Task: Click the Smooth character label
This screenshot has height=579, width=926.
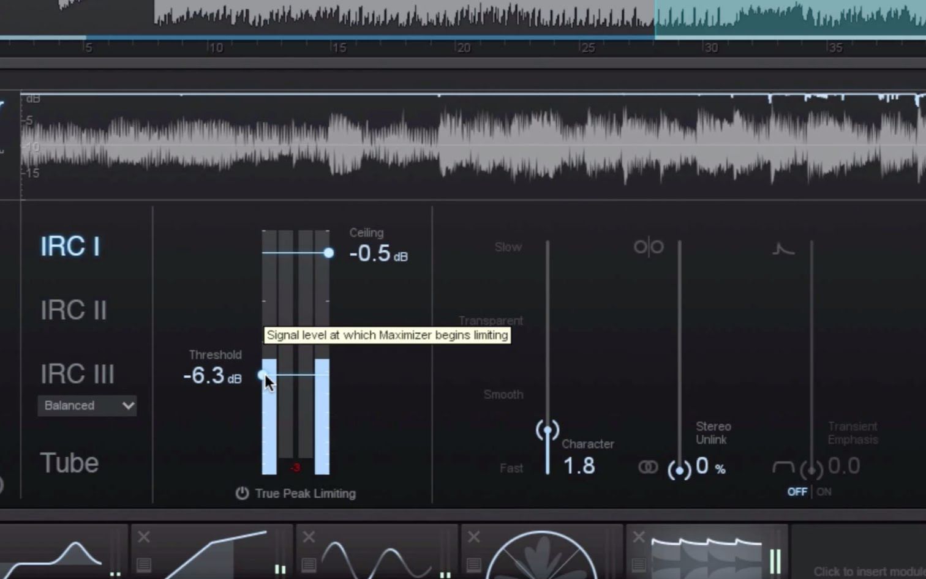Action: point(503,394)
